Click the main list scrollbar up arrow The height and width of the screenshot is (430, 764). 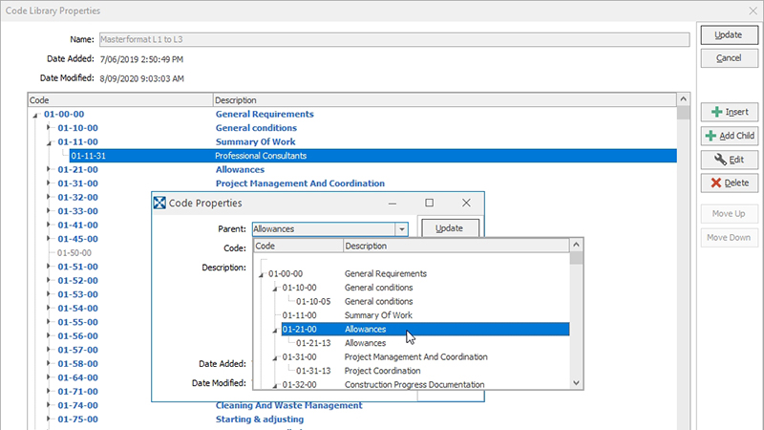(683, 99)
